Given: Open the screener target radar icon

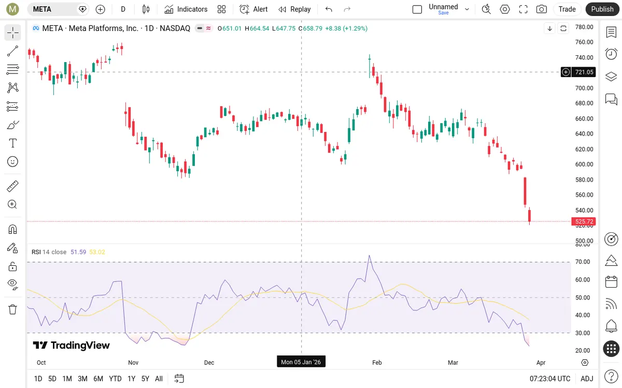Looking at the screenshot, I should [x=611, y=238].
